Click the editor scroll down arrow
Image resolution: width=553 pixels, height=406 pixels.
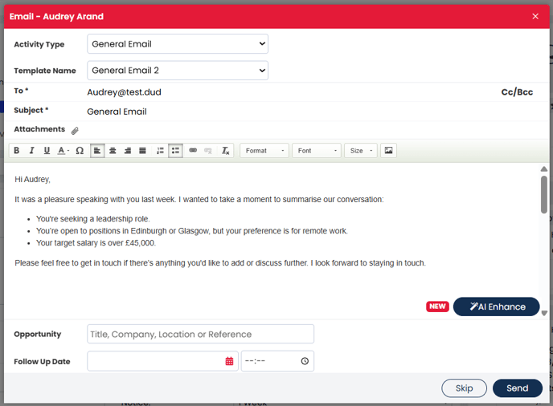pyautogui.click(x=544, y=313)
